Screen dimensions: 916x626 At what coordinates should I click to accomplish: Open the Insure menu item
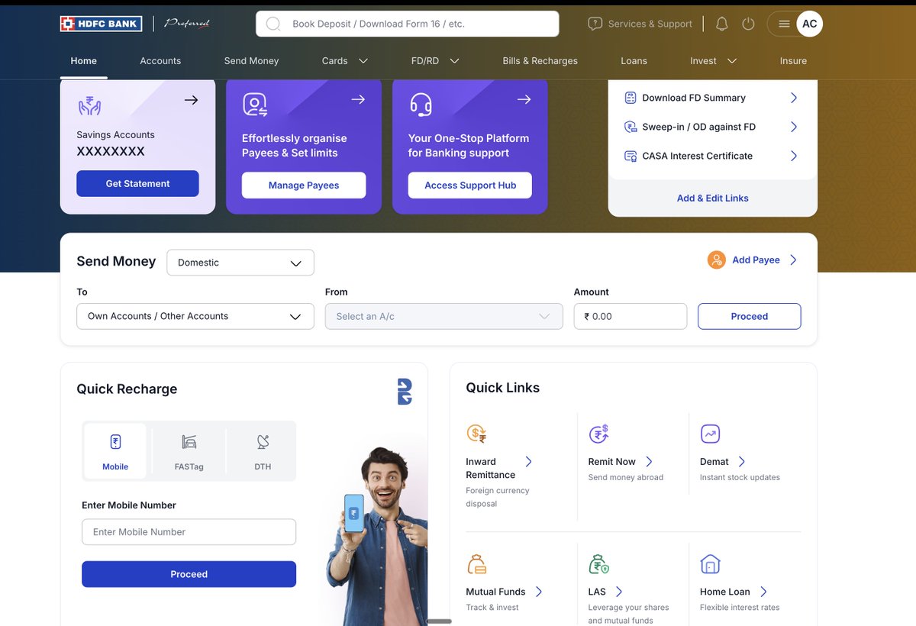click(x=793, y=61)
